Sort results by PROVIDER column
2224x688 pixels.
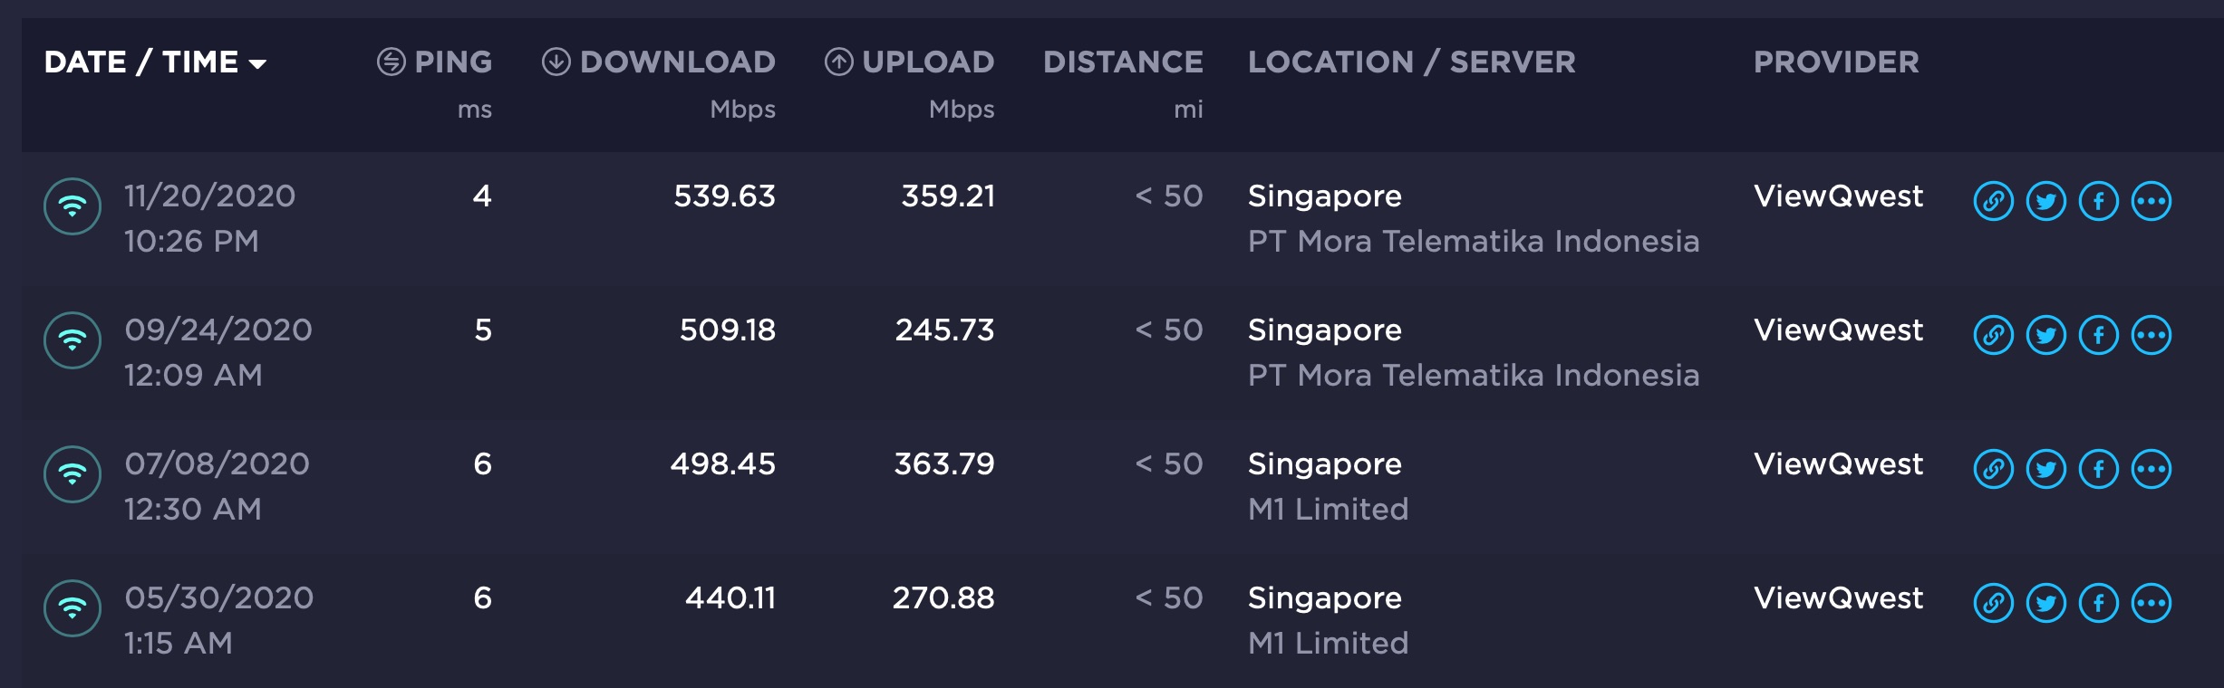coord(1836,62)
